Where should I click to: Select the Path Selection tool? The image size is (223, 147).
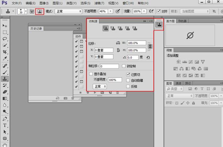pyautogui.click(x=5, y=132)
